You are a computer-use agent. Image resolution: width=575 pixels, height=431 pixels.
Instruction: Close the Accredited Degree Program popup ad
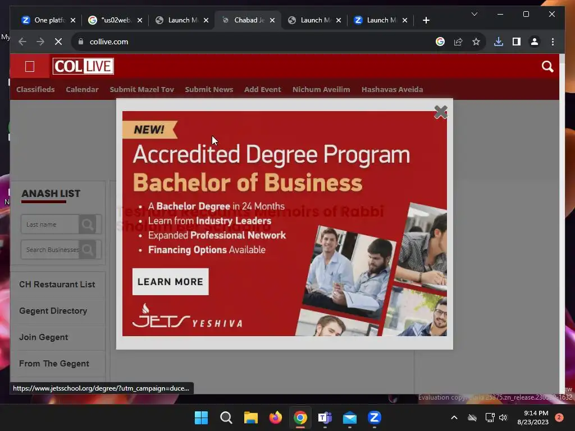(440, 112)
